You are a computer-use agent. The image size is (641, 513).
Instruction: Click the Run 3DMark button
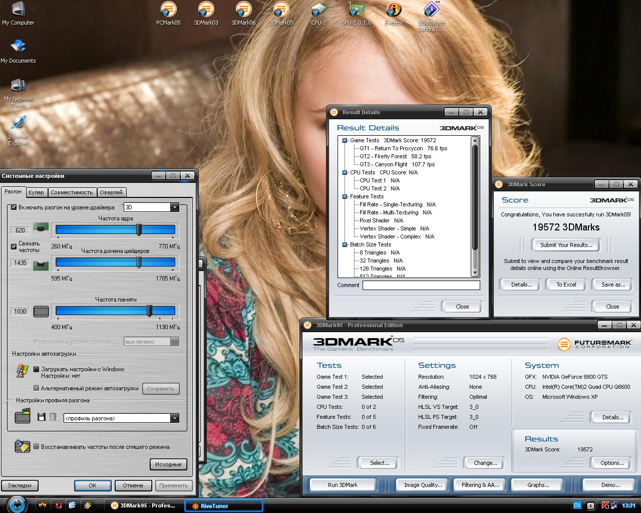pyautogui.click(x=343, y=485)
